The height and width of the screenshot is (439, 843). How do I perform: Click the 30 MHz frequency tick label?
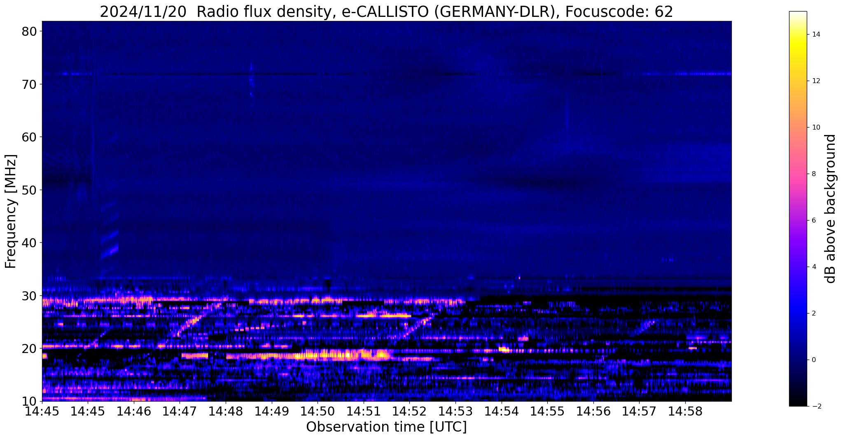tap(29, 296)
